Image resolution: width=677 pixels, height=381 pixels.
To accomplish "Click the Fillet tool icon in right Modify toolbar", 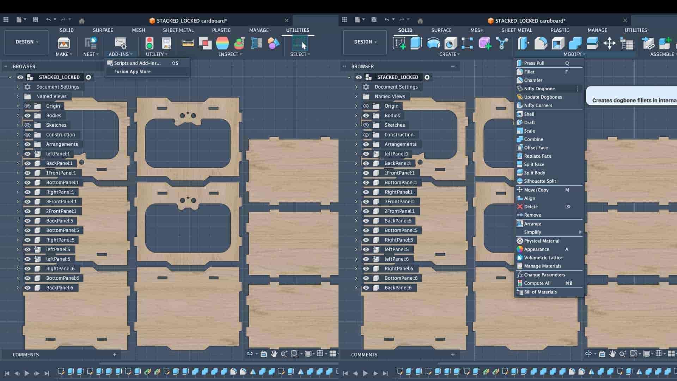I will pos(541,43).
